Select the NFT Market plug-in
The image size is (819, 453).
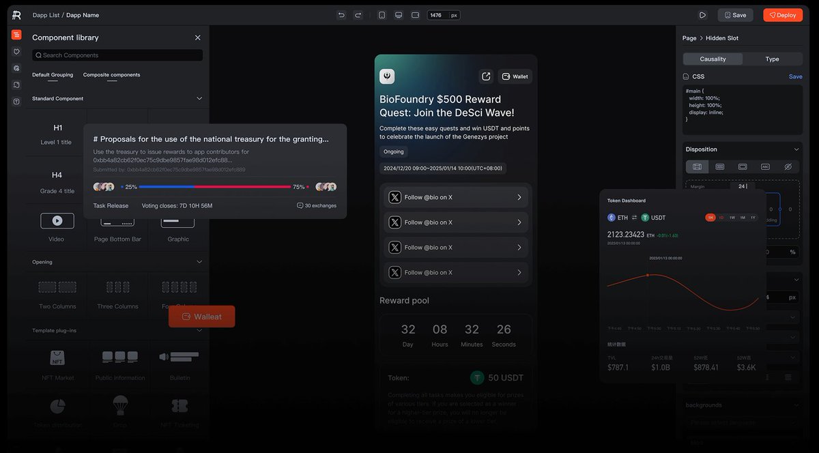point(57,364)
